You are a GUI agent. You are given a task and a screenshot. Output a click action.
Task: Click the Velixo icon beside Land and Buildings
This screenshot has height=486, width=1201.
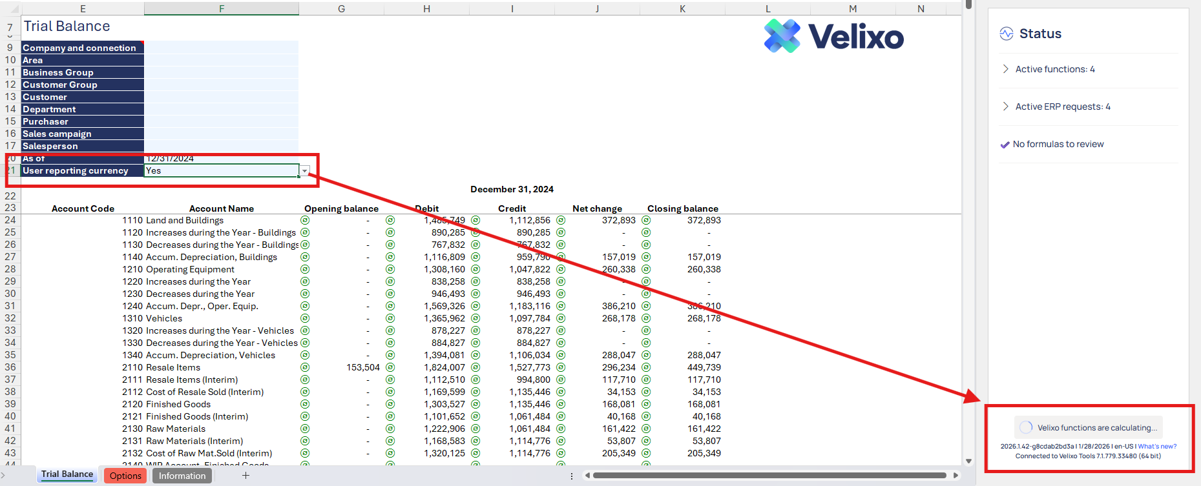coord(305,220)
